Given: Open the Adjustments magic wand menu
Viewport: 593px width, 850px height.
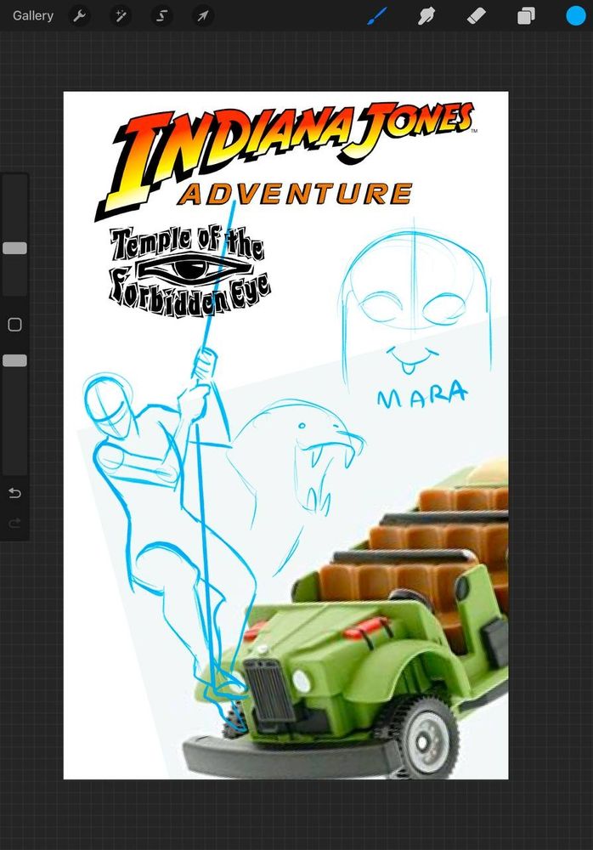Looking at the screenshot, I should [x=121, y=16].
